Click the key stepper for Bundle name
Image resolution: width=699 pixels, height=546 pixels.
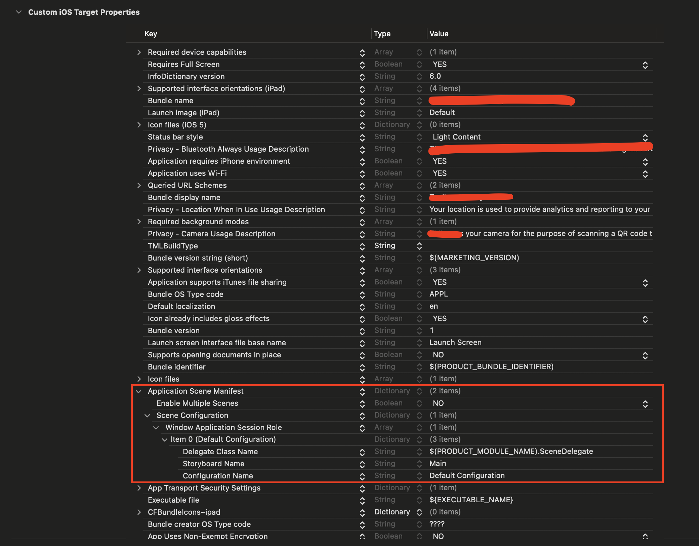click(x=362, y=101)
